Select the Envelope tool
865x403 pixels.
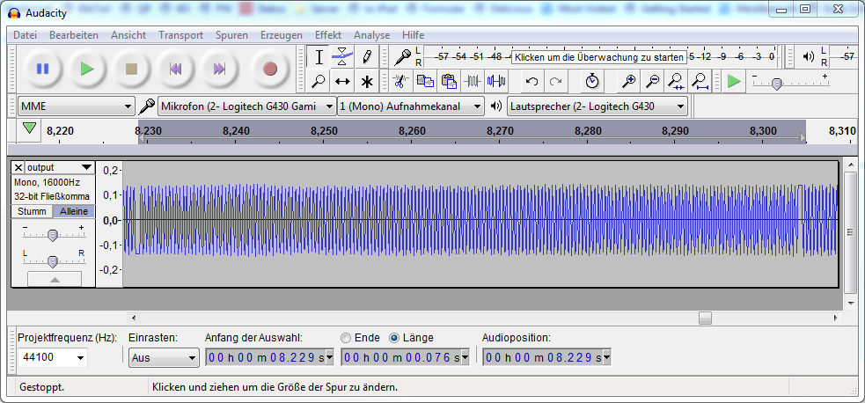pos(342,57)
